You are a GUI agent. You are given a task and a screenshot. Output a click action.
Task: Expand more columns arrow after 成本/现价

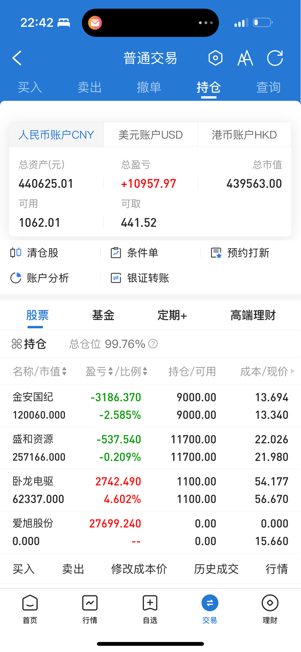click(292, 371)
